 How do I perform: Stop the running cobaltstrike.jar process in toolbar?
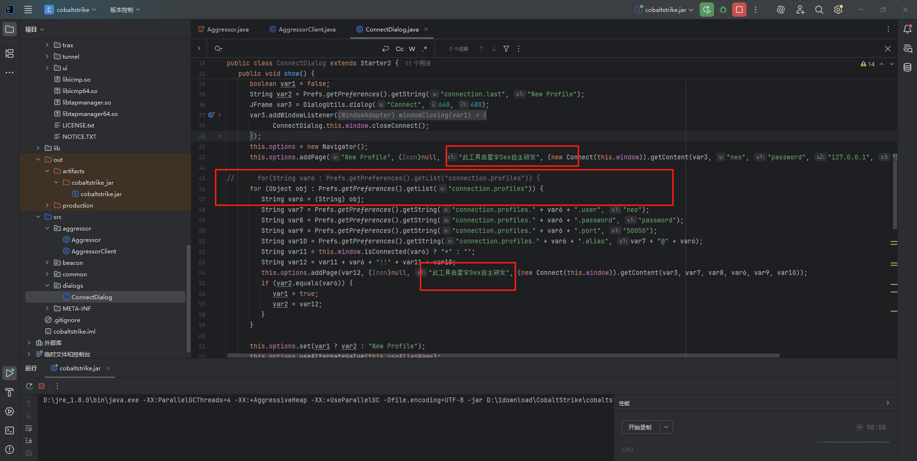(739, 10)
